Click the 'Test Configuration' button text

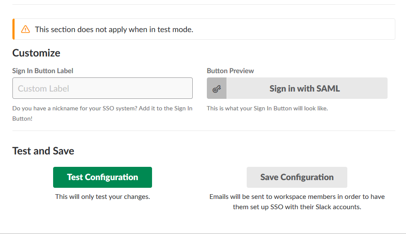coord(102,178)
